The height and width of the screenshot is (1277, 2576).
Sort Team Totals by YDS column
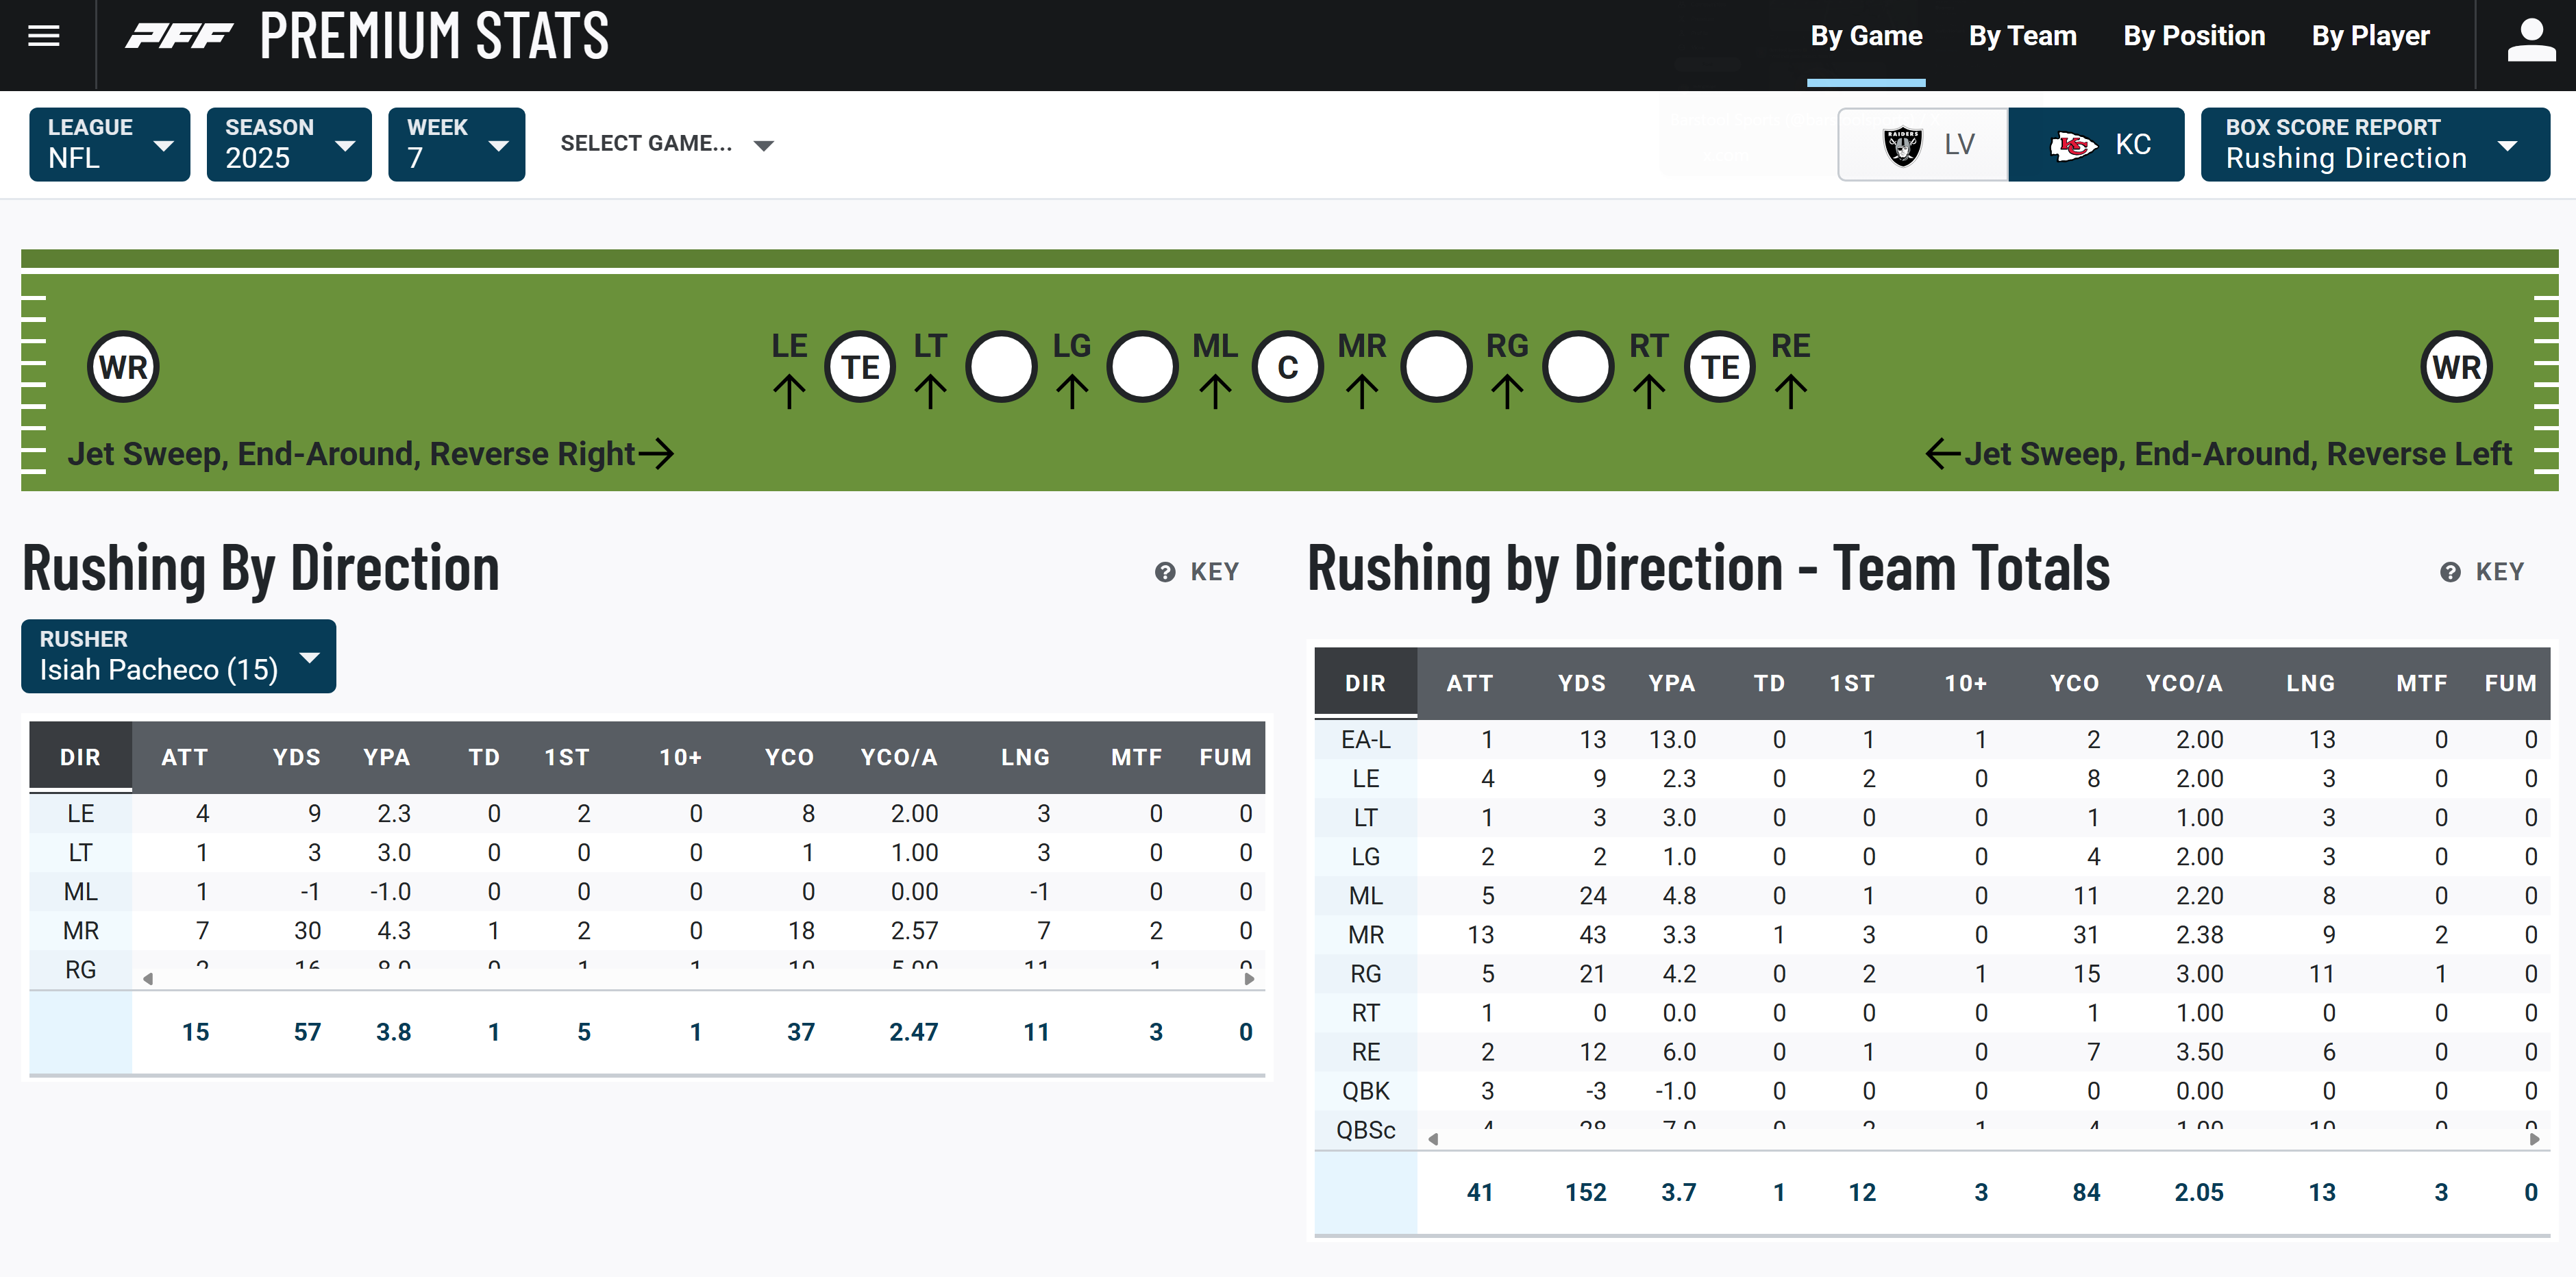1581,683
